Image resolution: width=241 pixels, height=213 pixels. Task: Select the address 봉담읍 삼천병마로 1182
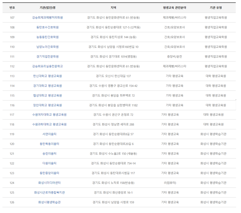point(123,105)
